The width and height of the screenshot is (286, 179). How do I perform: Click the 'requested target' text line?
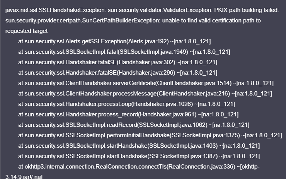tap(26, 31)
